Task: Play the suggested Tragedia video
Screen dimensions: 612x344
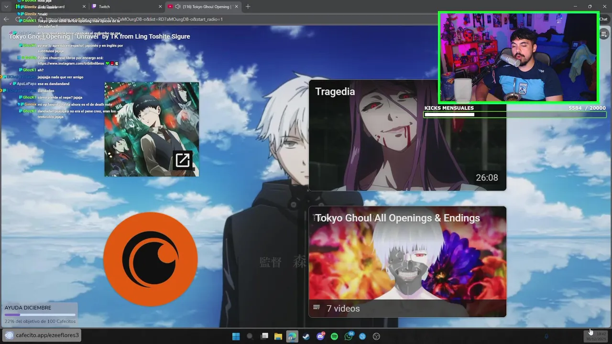Action: [x=407, y=135]
